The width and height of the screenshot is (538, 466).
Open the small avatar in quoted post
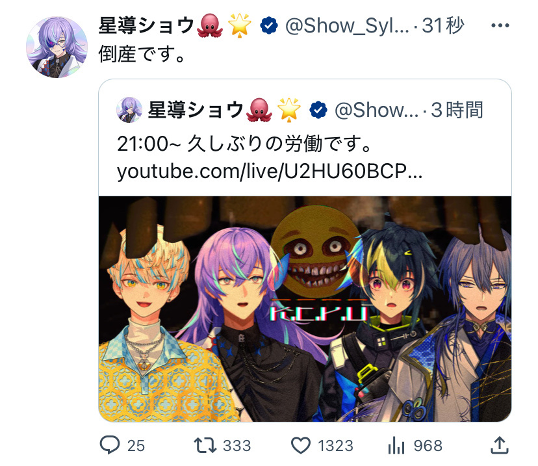129,110
